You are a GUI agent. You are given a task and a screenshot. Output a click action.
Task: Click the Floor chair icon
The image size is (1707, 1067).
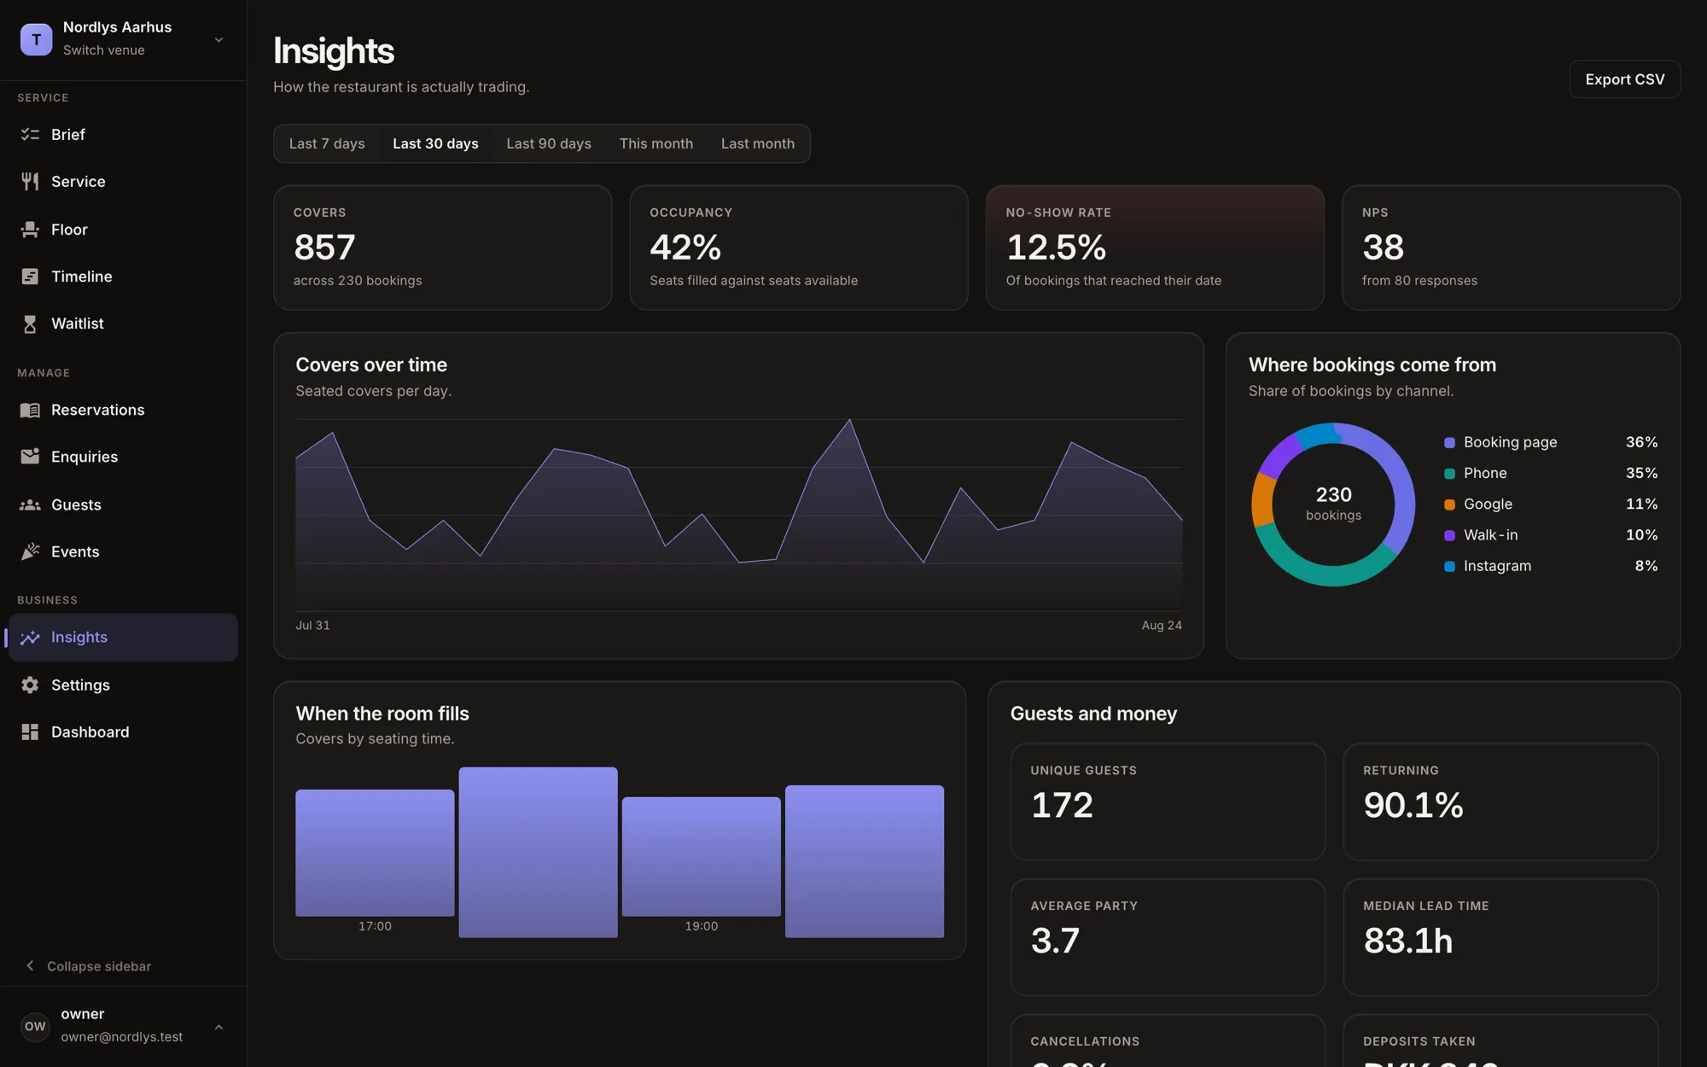click(30, 229)
